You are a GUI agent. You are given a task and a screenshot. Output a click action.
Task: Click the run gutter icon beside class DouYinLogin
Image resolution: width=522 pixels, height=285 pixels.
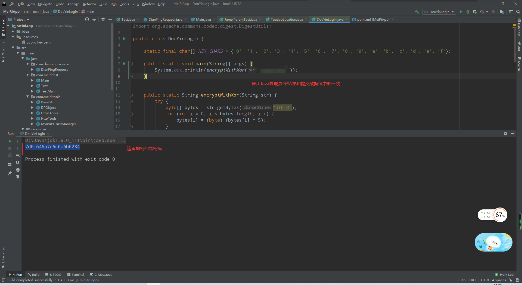[125, 39]
